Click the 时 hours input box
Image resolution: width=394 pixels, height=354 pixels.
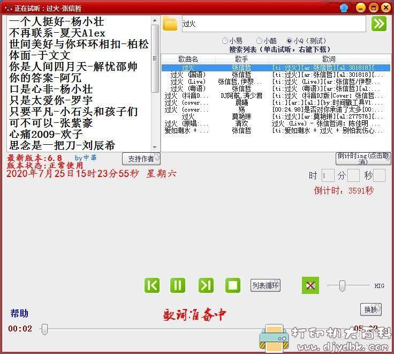[x=328, y=175]
